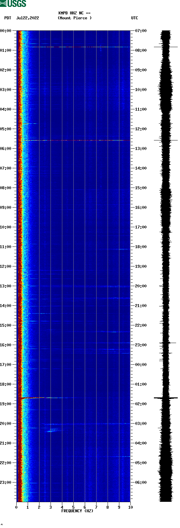This screenshot has height=528, width=180.
Task: Click the '18:00' label on PDT axis
Action: click(x=6, y=384)
